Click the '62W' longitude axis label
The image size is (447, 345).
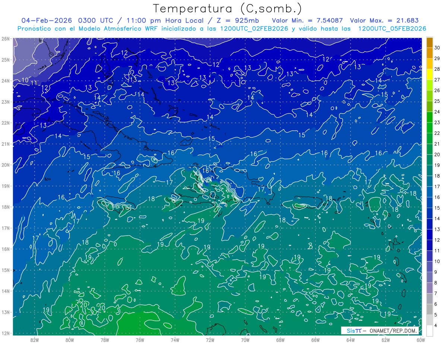point(386,339)
